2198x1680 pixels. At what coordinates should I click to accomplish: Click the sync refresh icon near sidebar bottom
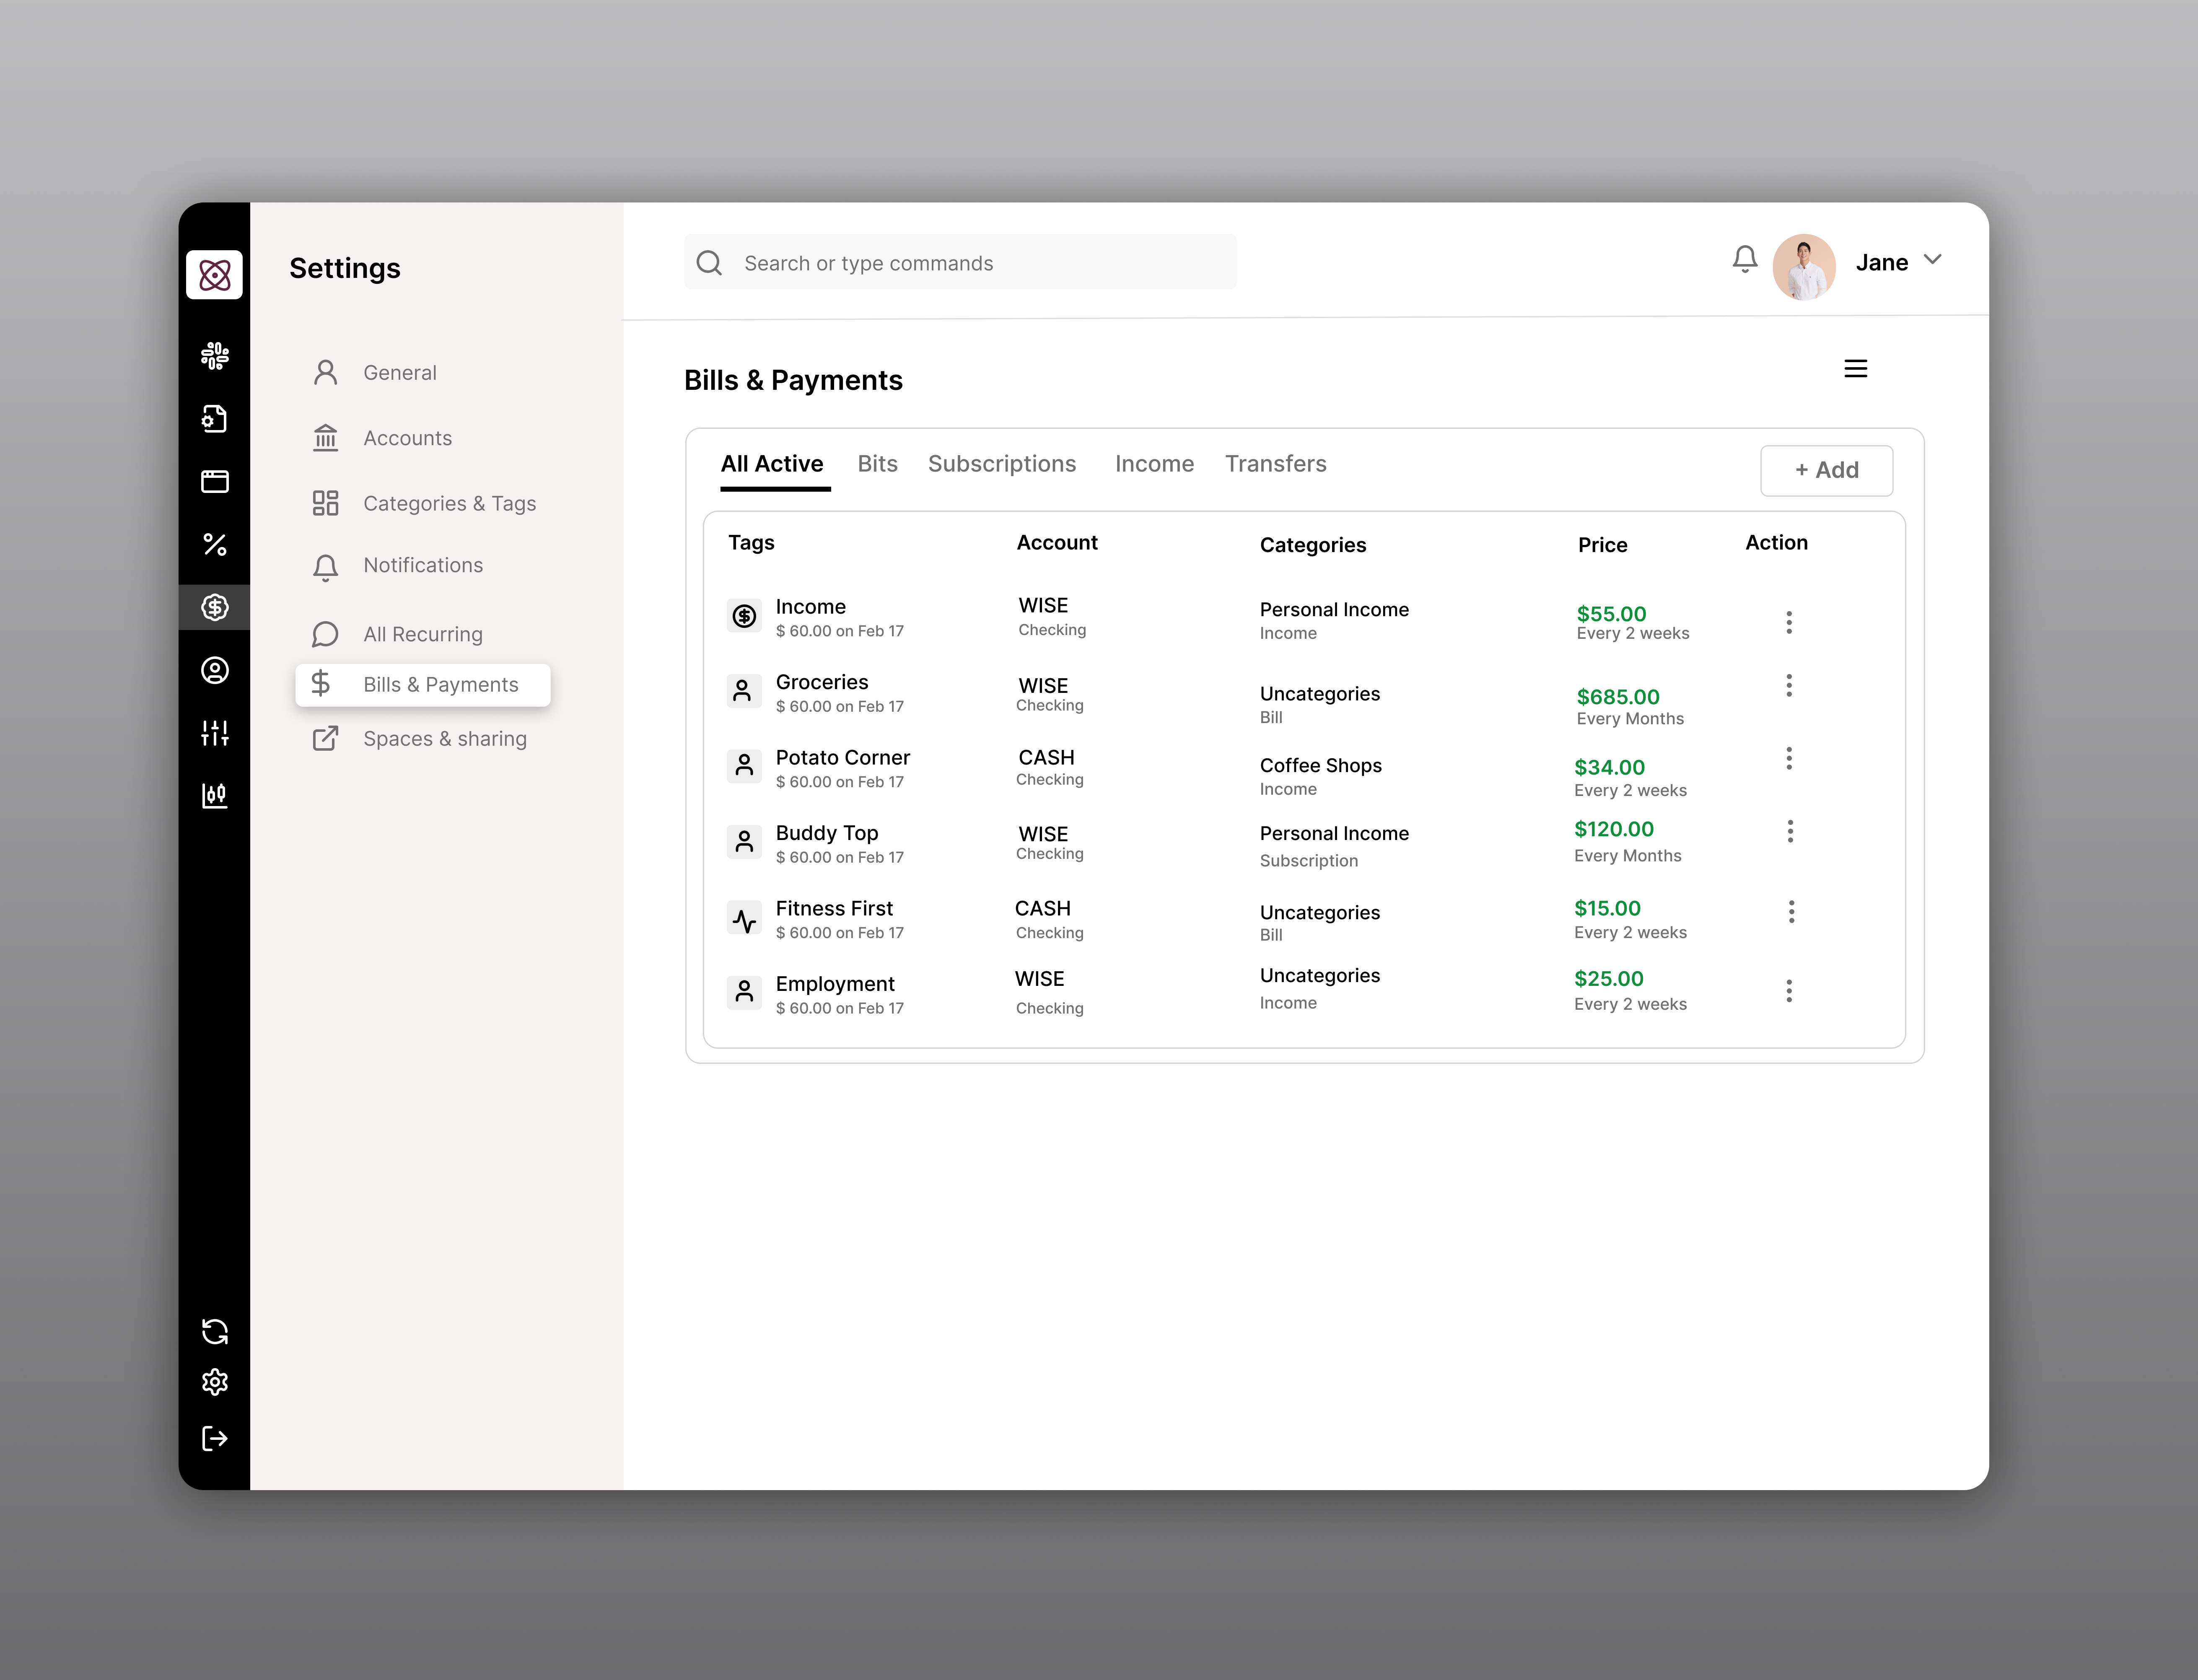pyautogui.click(x=215, y=1331)
